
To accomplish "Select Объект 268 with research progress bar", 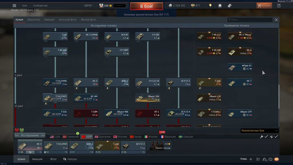I will pos(148,98).
